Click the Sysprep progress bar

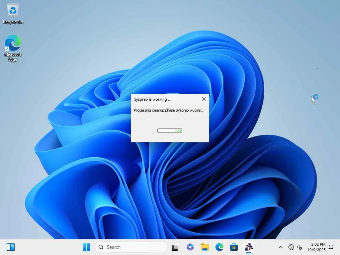coord(170,130)
